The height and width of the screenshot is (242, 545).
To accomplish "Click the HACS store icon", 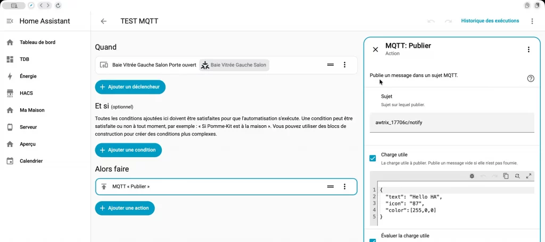I will point(10,93).
